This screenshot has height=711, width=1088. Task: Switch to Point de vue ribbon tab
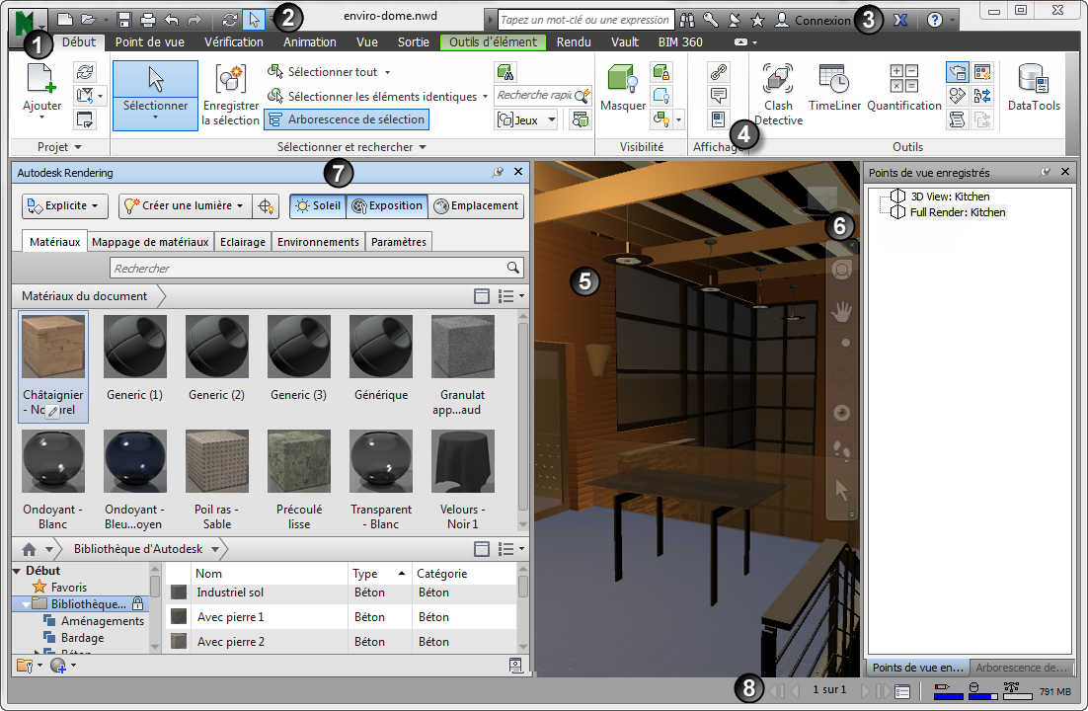(150, 42)
